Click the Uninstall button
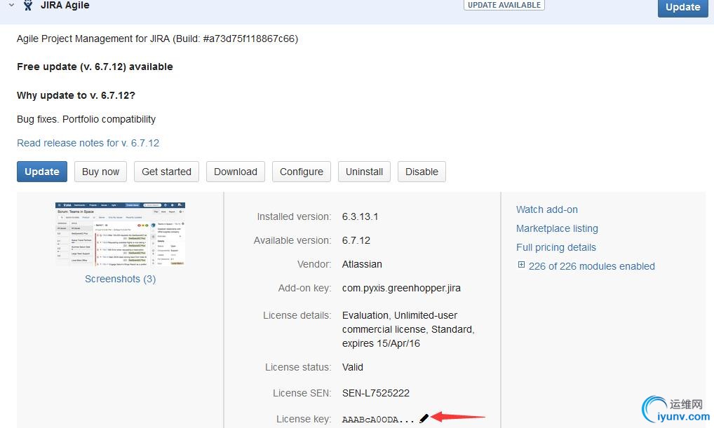The width and height of the screenshot is (714, 428). point(364,172)
